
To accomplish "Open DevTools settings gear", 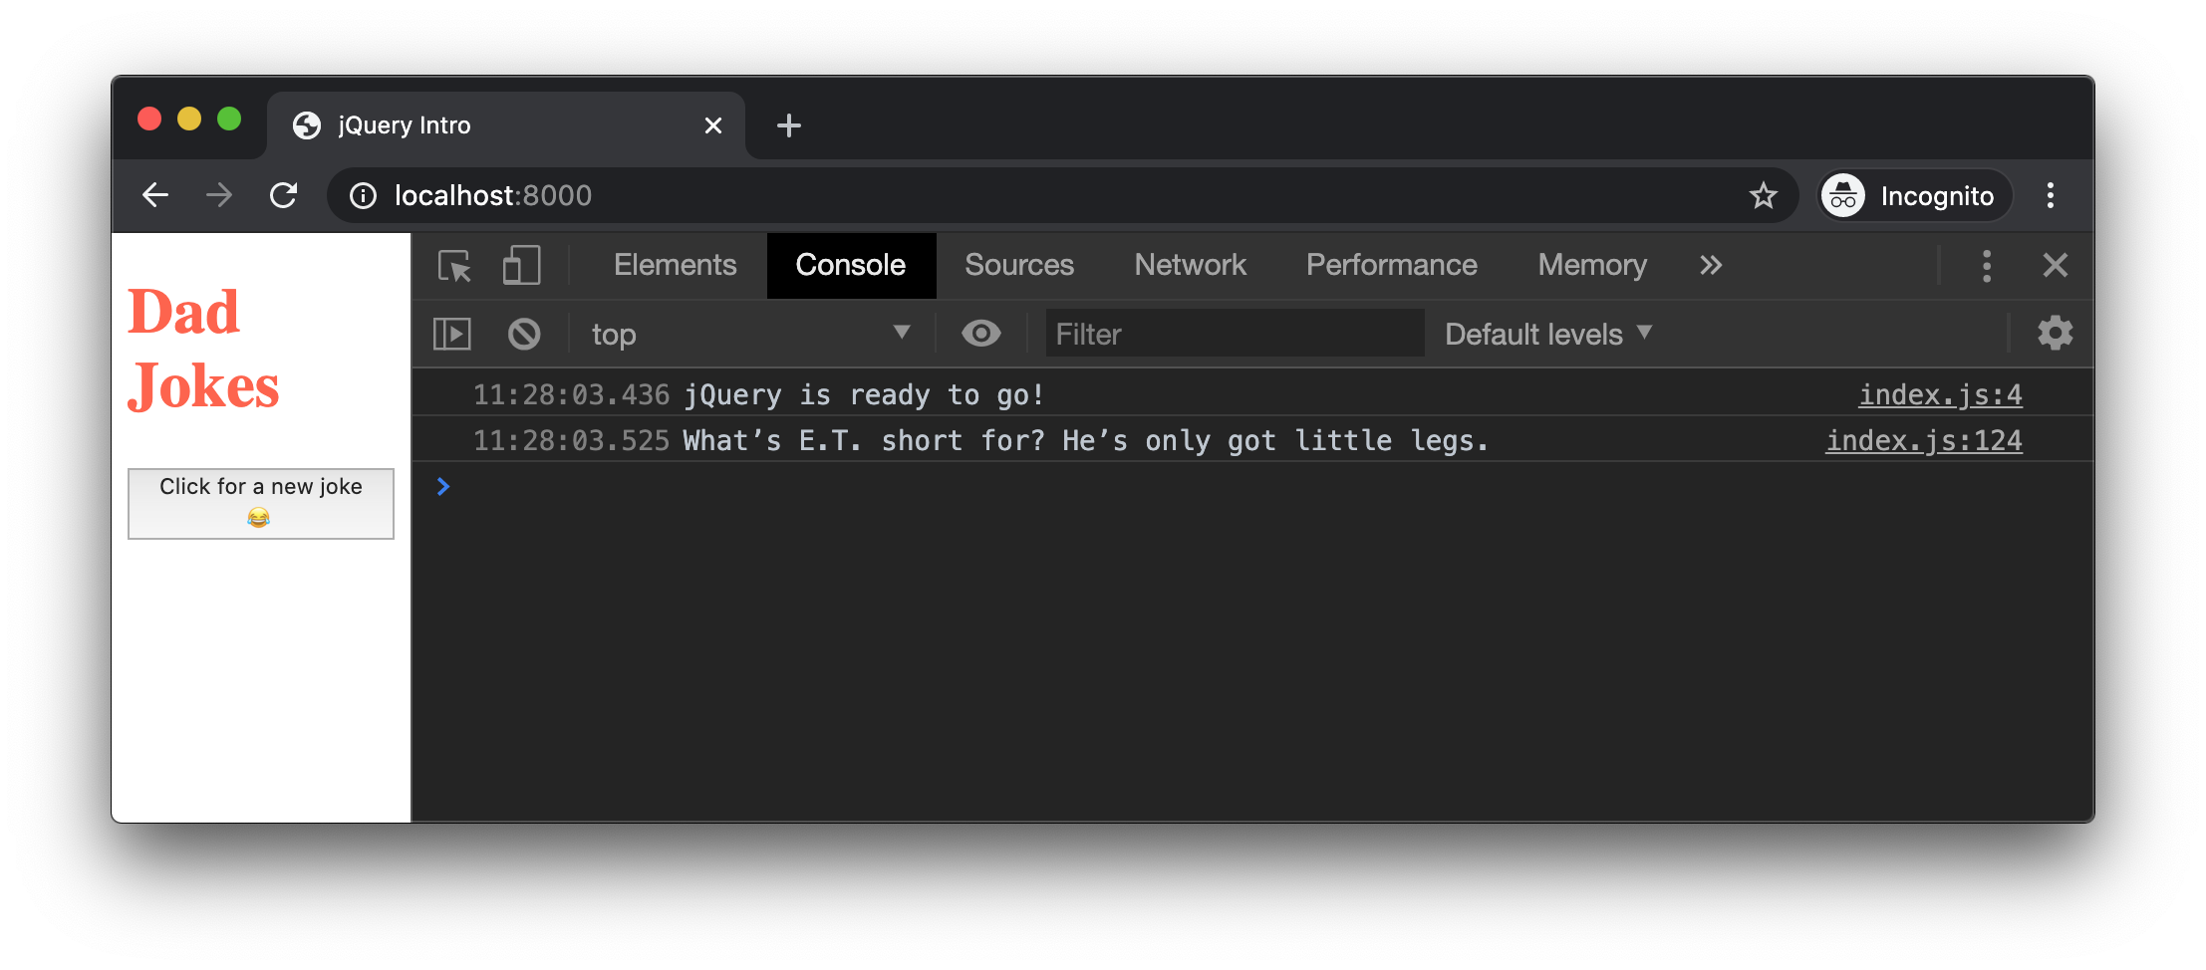I will point(2056,333).
